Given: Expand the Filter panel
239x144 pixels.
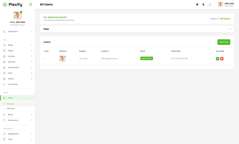Looking at the screenshot, I should click(137, 29).
